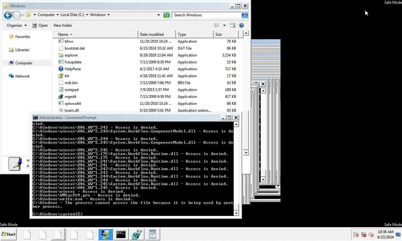The width and height of the screenshot is (402, 241).
Task: Select the splwow64 application icon
Action: tap(61, 103)
